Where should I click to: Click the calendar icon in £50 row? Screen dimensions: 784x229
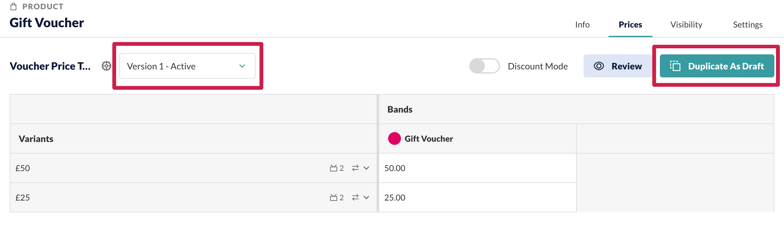[334, 168]
